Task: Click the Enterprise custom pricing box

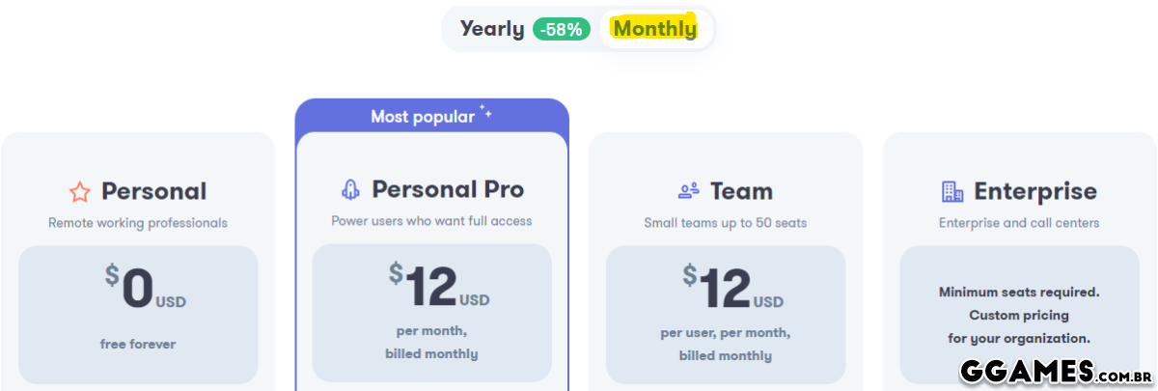Action: point(1018,314)
